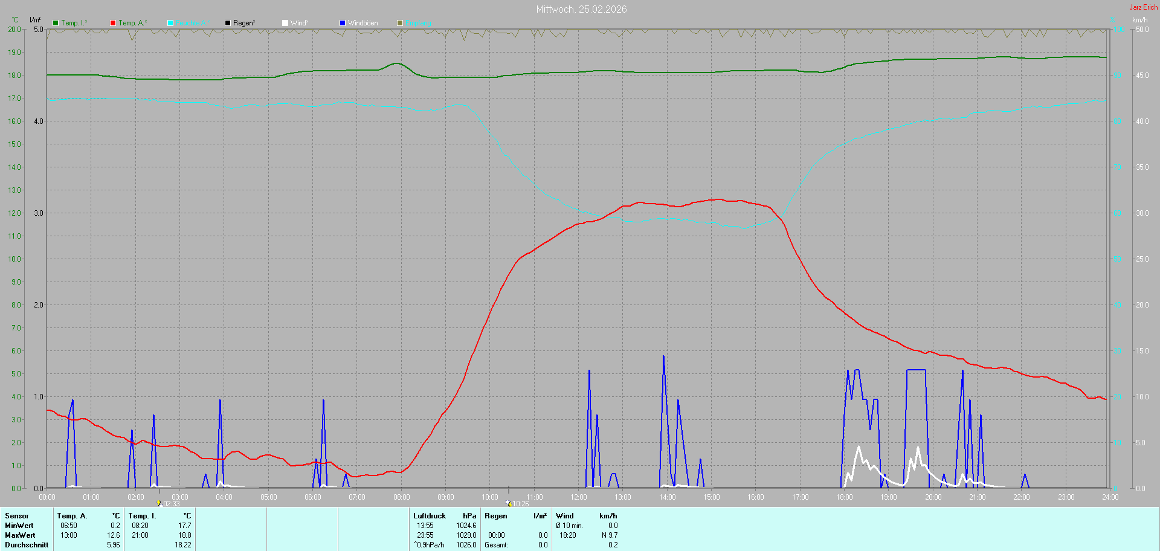Click the 'Wind' column header in the table
The width and height of the screenshot is (1160, 551).
[565, 516]
